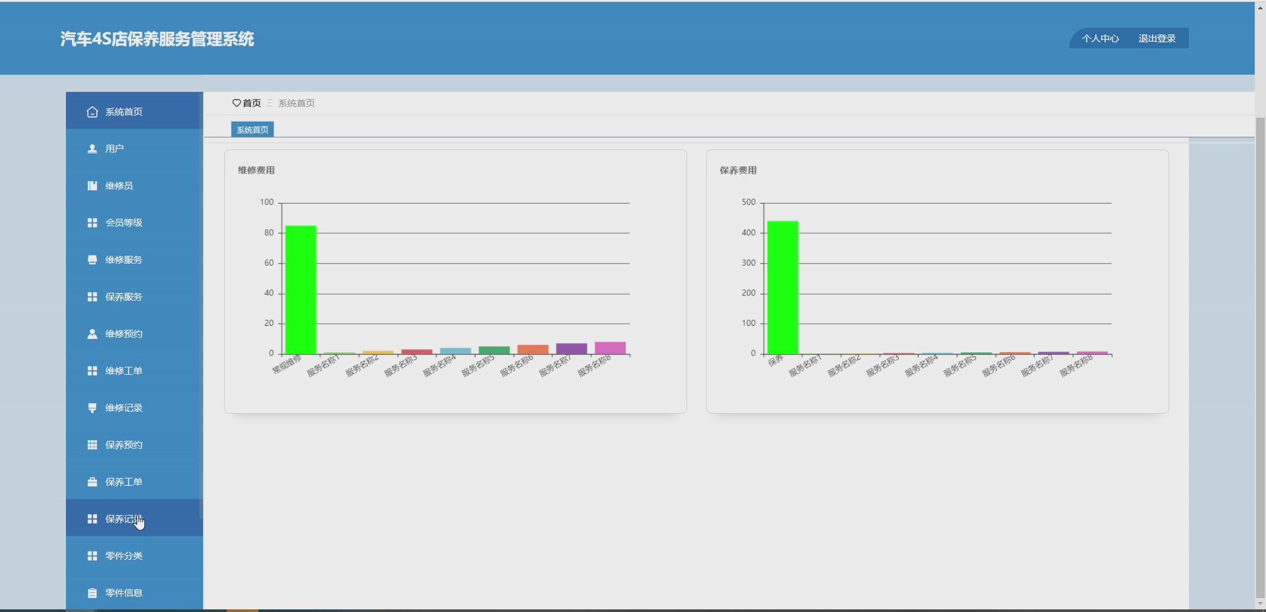Click the grid icon beside 保养服务
Screen dimensions: 1266x612
[92, 297]
